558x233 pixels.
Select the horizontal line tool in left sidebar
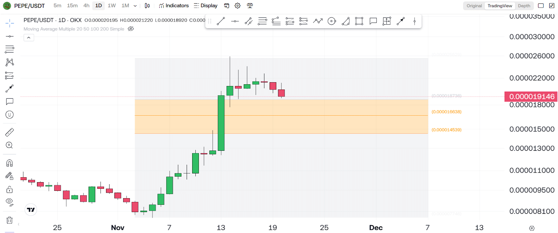9,36
